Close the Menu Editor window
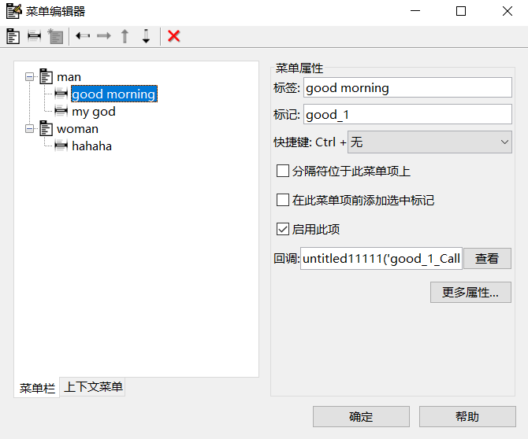The width and height of the screenshot is (528, 439). coord(508,11)
